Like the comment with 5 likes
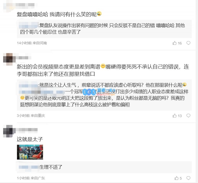Image resolution: width=198 pixels, height=183 pixels. [x=176, y=178]
